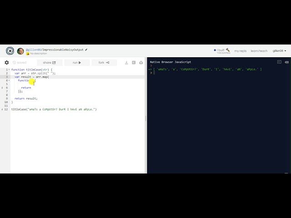Click the console popout icon
The width and height of the screenshot is (291, 218).
point(279,62)
